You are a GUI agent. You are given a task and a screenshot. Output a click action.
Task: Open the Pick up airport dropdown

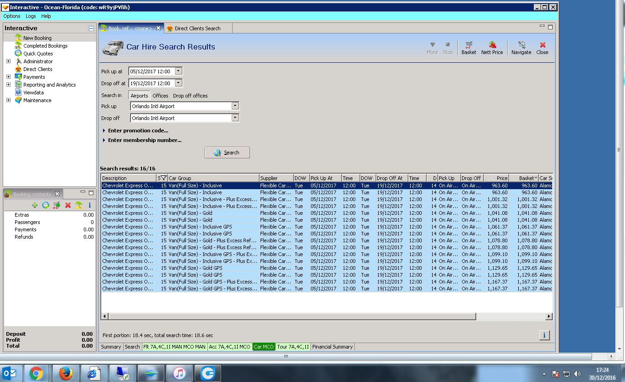pos(235,106)
